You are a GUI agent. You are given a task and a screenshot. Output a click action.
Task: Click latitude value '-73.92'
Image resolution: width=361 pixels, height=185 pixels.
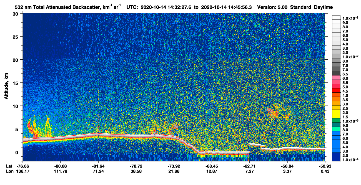coord(174,166)
